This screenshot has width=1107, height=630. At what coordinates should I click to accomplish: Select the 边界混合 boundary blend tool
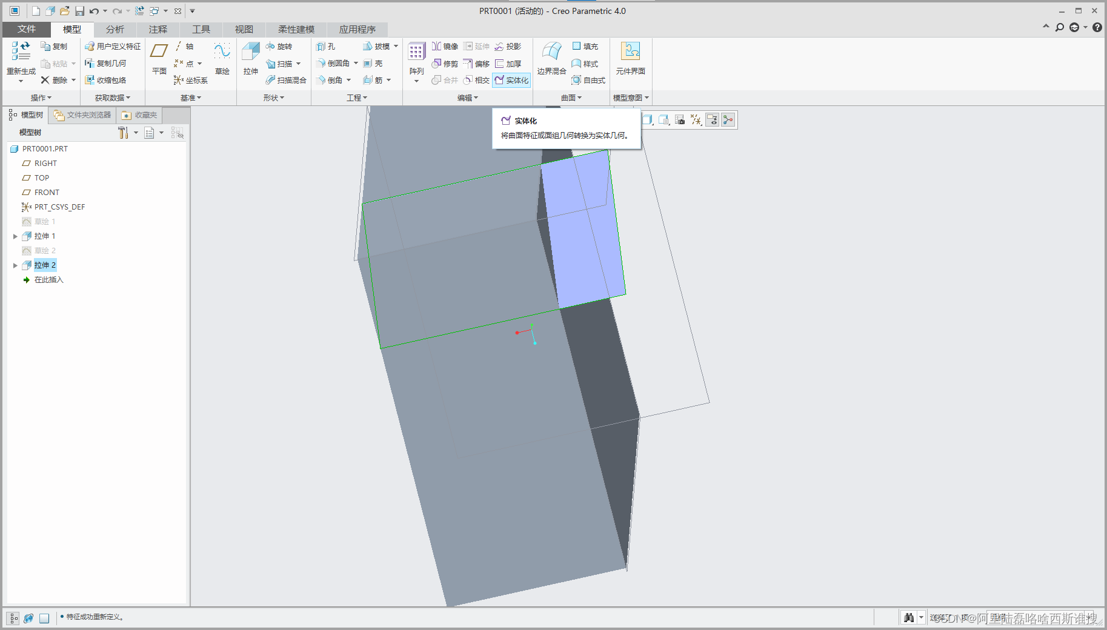point(551,53)
